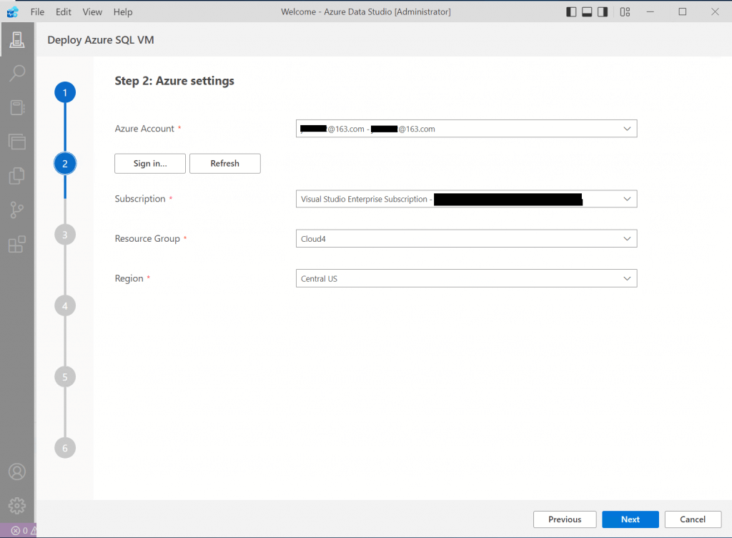The width and height of the screenshot is (732, 538).
Task: Open the Connections view in the activity bar
Action: [17, 39]
